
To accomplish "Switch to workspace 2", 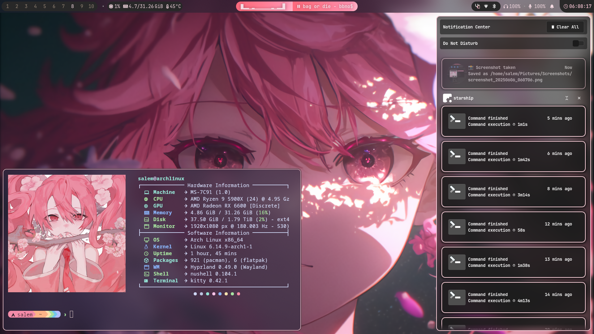I will coord(17,6).
